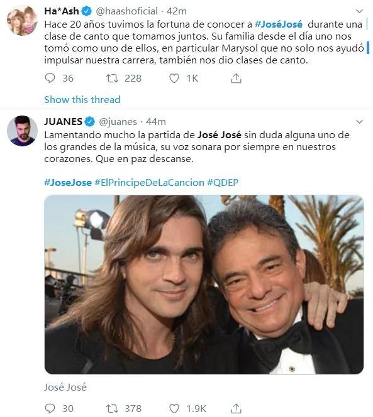This screenshot has height=417, width=373.
Task: Click Show this thread link
Action: pos(82,99)
